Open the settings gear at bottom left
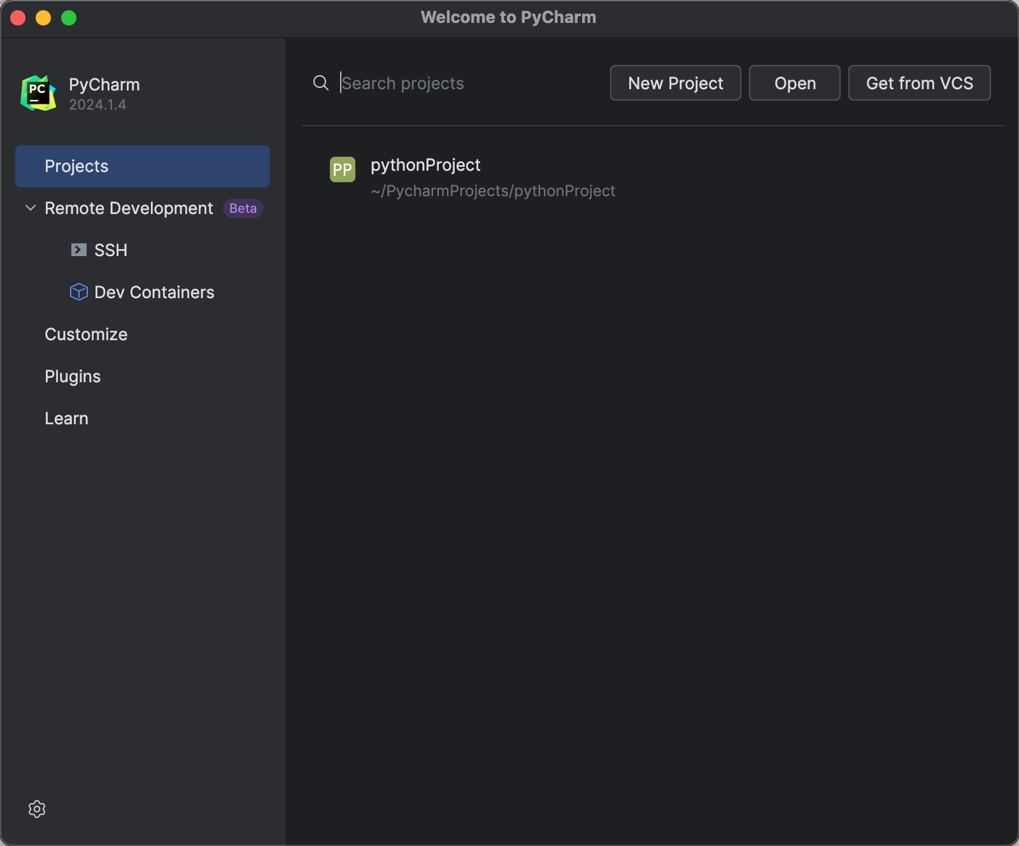Image resolution: width=1019 pixels, height=846 pixels. tap(37, 809)
